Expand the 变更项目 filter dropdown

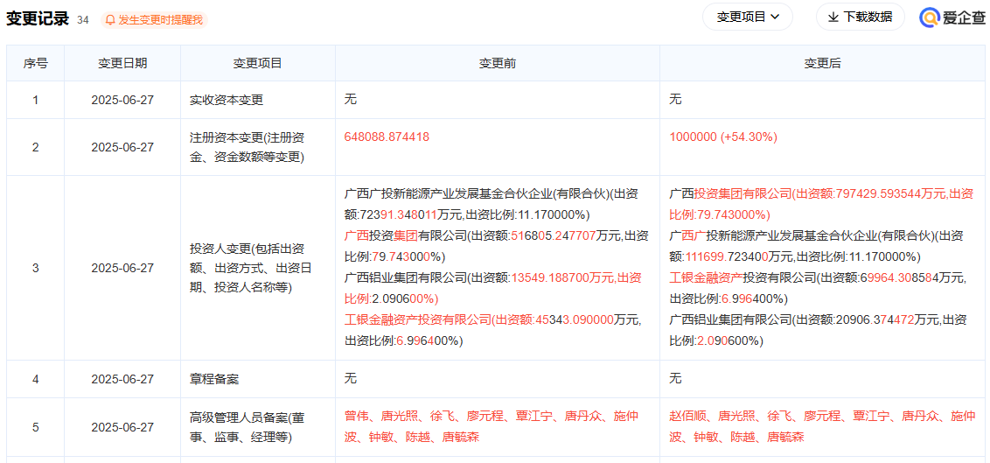click(x=748, y=17)
